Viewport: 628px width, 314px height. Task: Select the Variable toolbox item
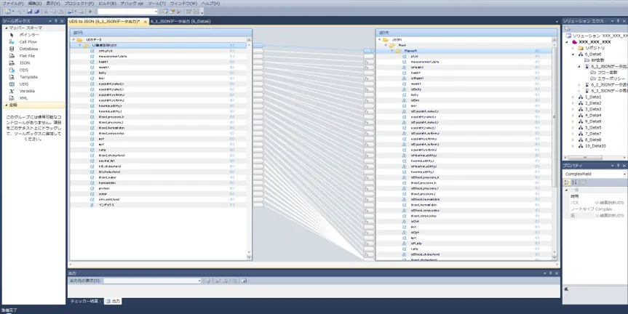[28, 90]
